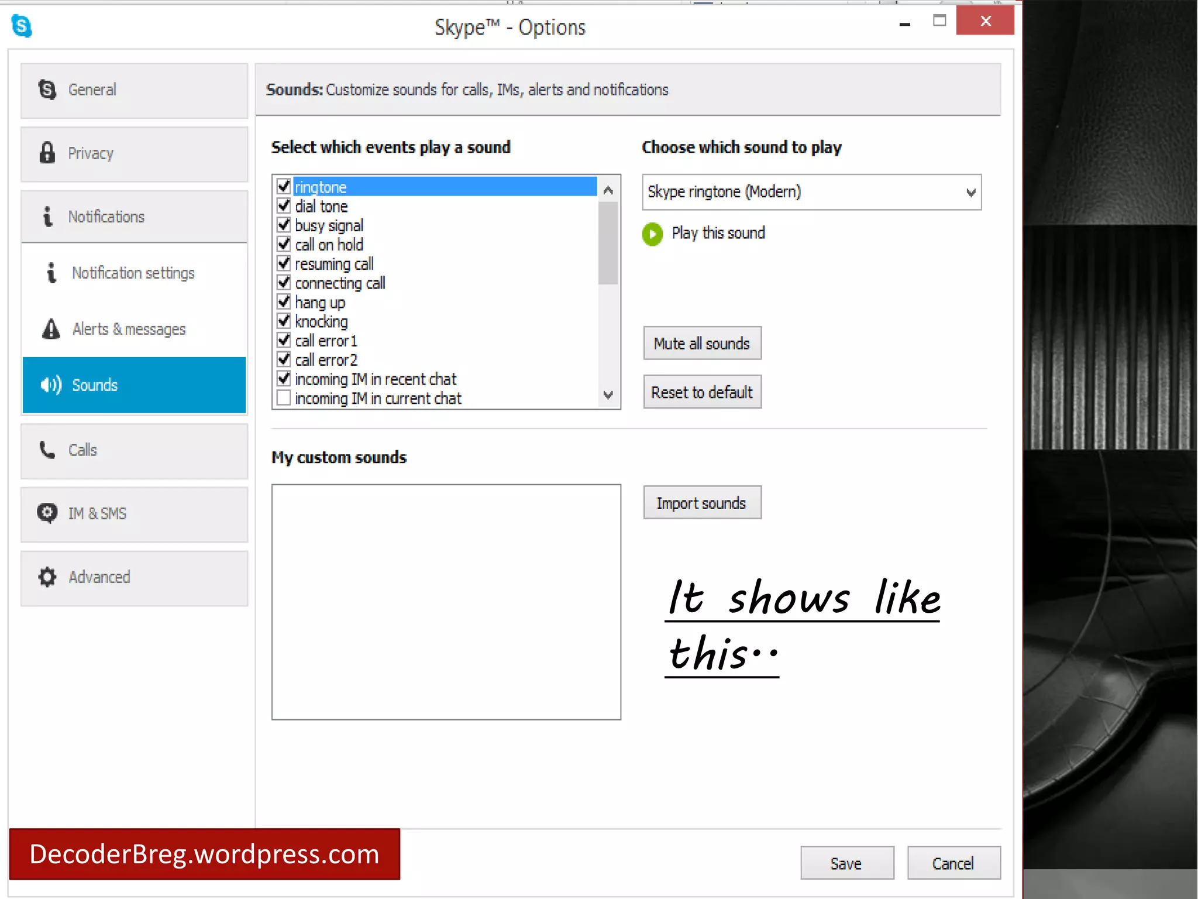1198x899 pixels.
Task: Save the sound options
Action: pos(847,863)
